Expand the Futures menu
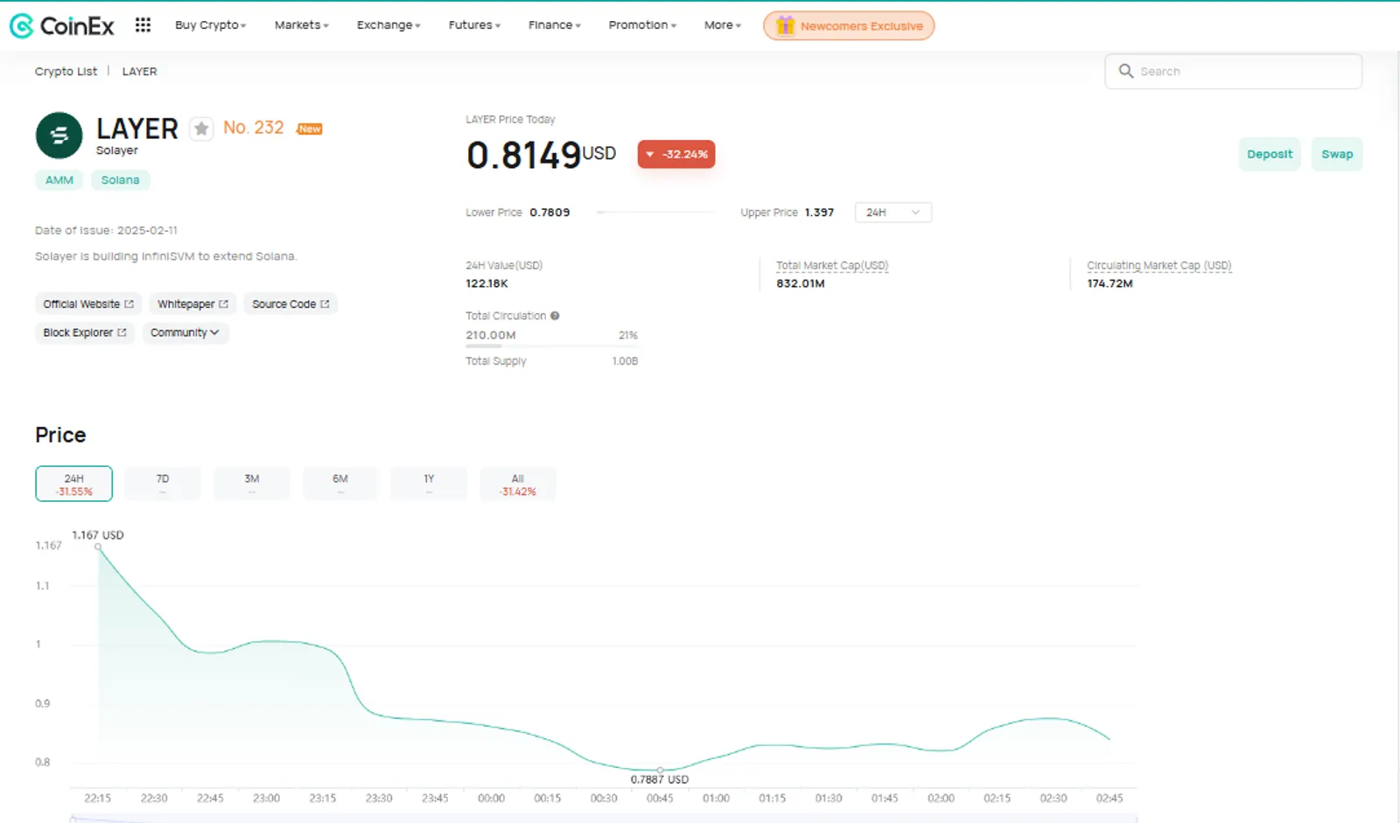 [474, 25]
